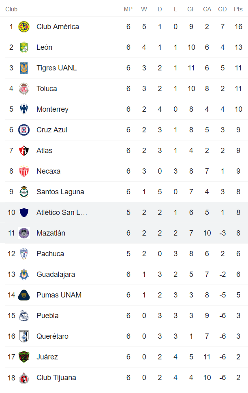Sort by the MP column header
The height and width of the screenshot is (393, 248).
coord(128,9)
